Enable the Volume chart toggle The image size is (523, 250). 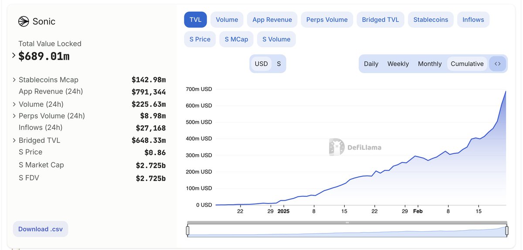pyautogui.click(x=227, y=20)
